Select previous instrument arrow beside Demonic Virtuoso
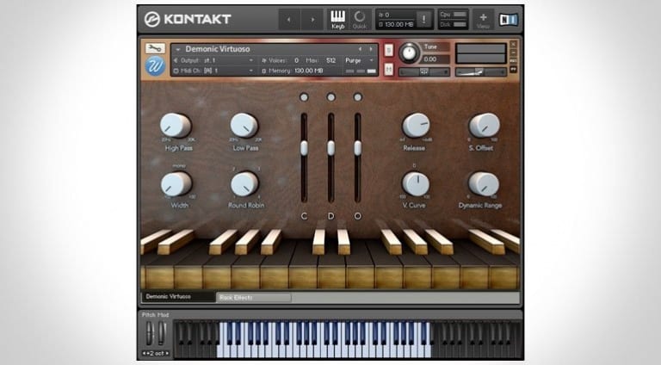661x365 pixels. 360,49
